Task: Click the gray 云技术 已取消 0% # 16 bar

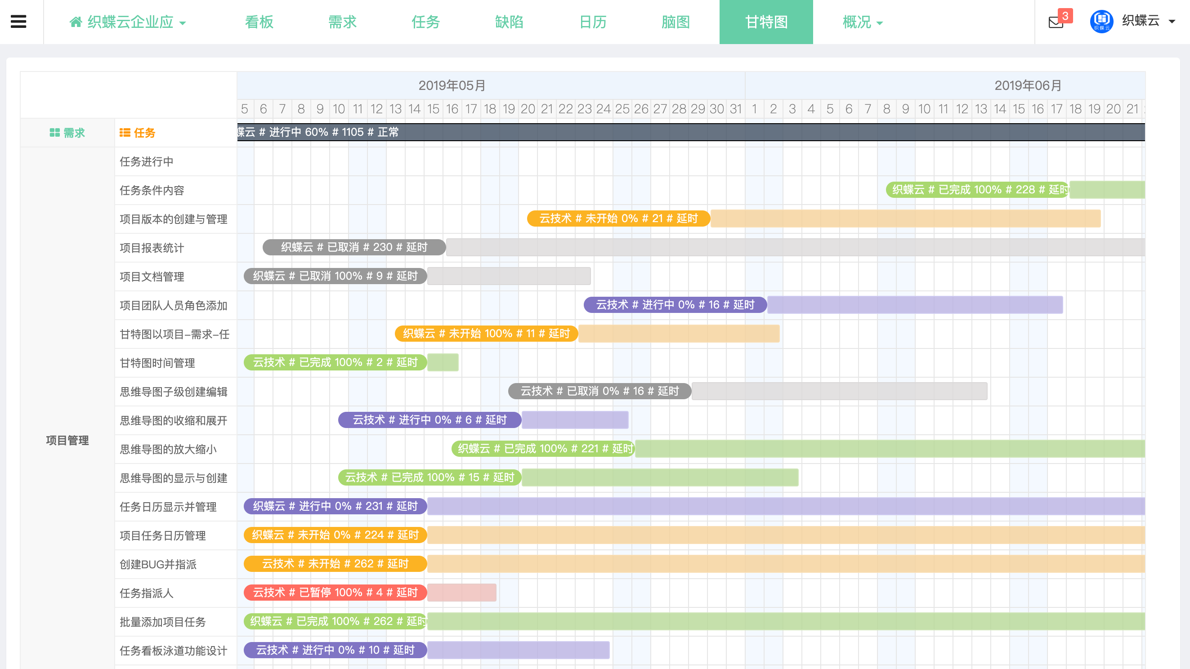Action: pos(599,391)
